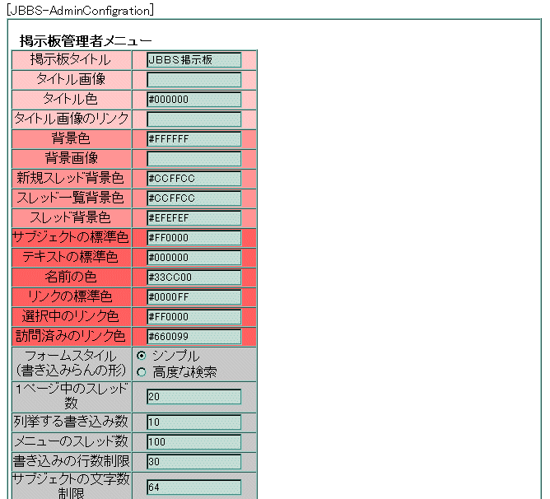Click the 掲示板タイトル input field
This screenshot has height=499, width=550.
click(x=193, y=60)
